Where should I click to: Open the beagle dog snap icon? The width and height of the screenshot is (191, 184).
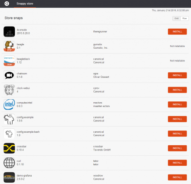(x=9, y=46)
